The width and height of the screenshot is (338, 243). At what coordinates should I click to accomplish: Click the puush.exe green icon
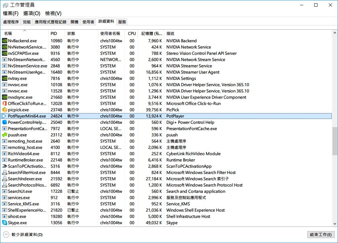[5, 135]
